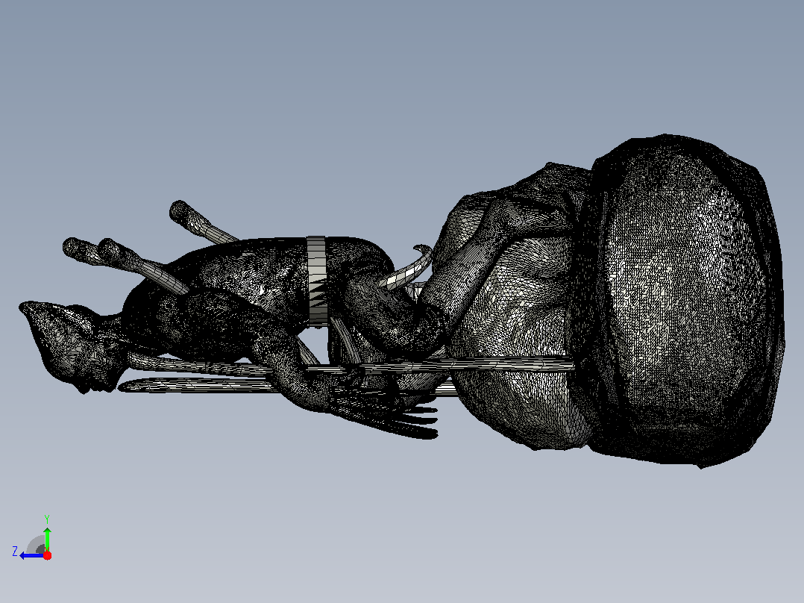
Task: Click the green Y axis arrow
Action: (x=47, y=539)
